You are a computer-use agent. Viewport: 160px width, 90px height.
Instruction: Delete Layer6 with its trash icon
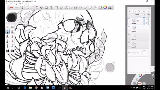pyautogui.click(x=147, y=23)
